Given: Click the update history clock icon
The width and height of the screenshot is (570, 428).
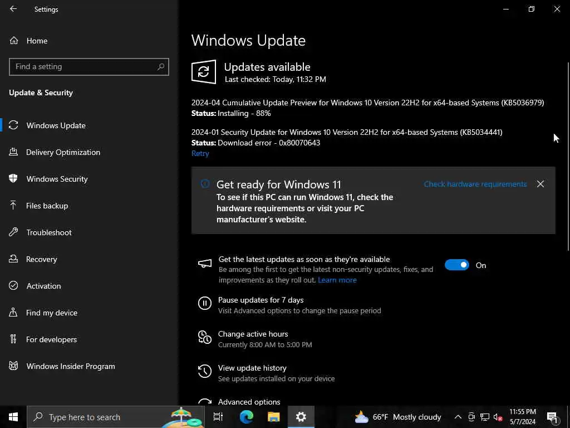Looking at the screenshot, I should tap(205, 371).
